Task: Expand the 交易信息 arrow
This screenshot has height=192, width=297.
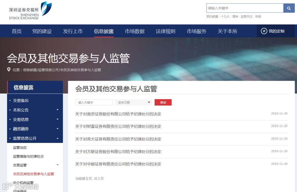Action: pos(57,119)
